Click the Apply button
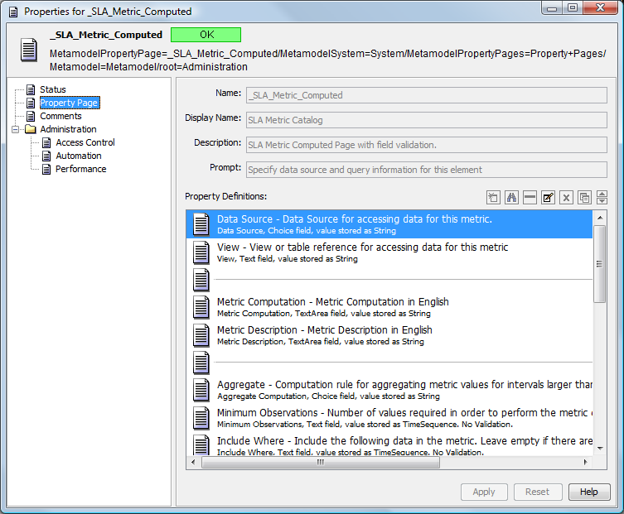This screenshot has height=514, width=624. pyautogui.click(x=484, y=492)
